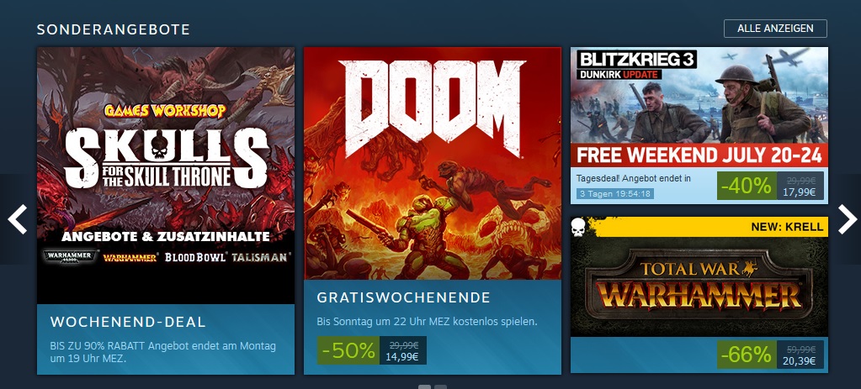Click the GRATISWOCHENENDE heading
Viewport: 861px width, 389px height.
pos(404,297)
